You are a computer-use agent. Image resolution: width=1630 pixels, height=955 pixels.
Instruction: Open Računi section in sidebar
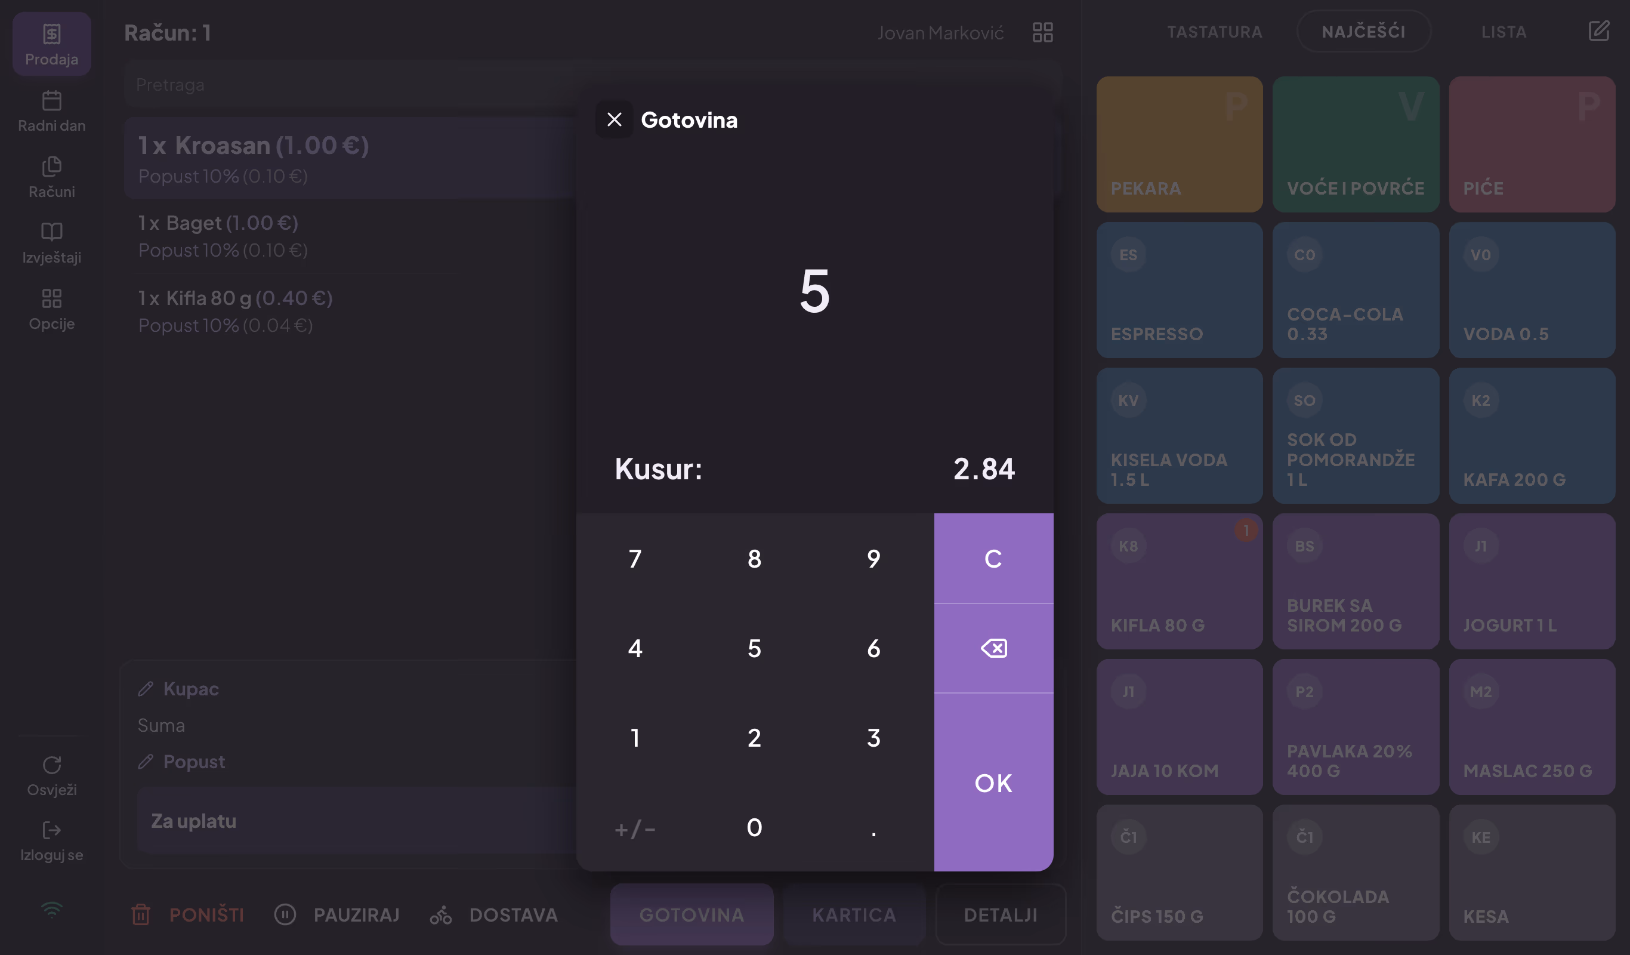click(52, 177)
